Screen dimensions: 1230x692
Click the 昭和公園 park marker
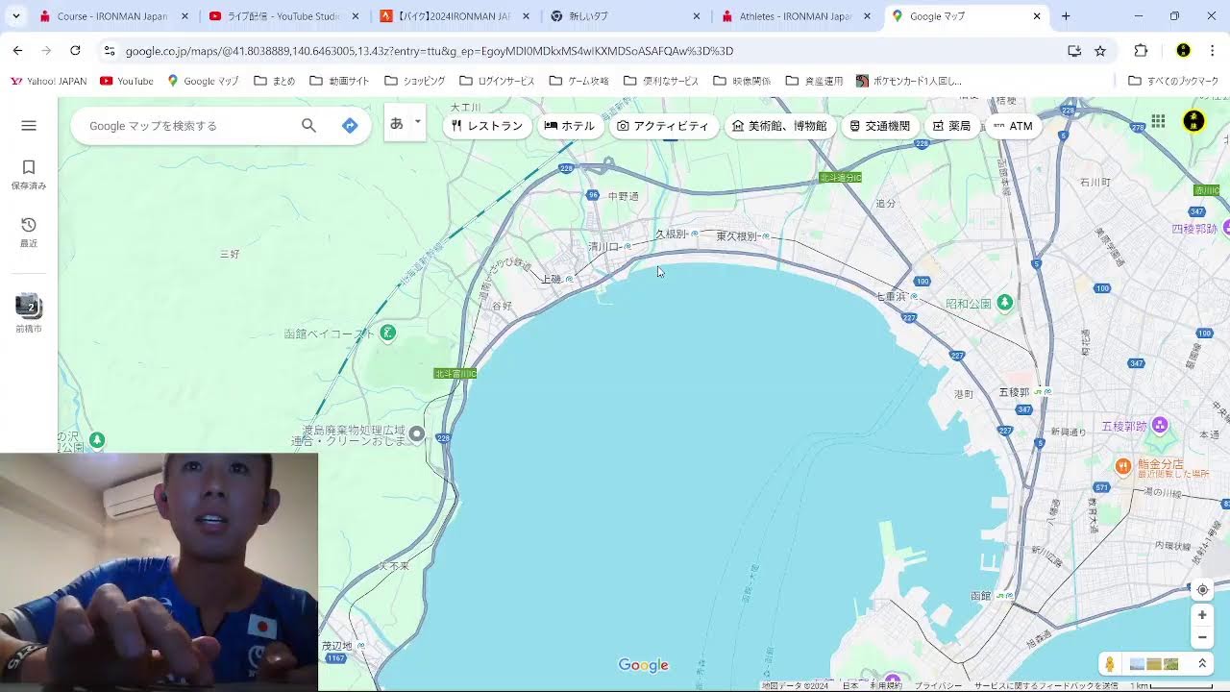[x=1004, y=303]
